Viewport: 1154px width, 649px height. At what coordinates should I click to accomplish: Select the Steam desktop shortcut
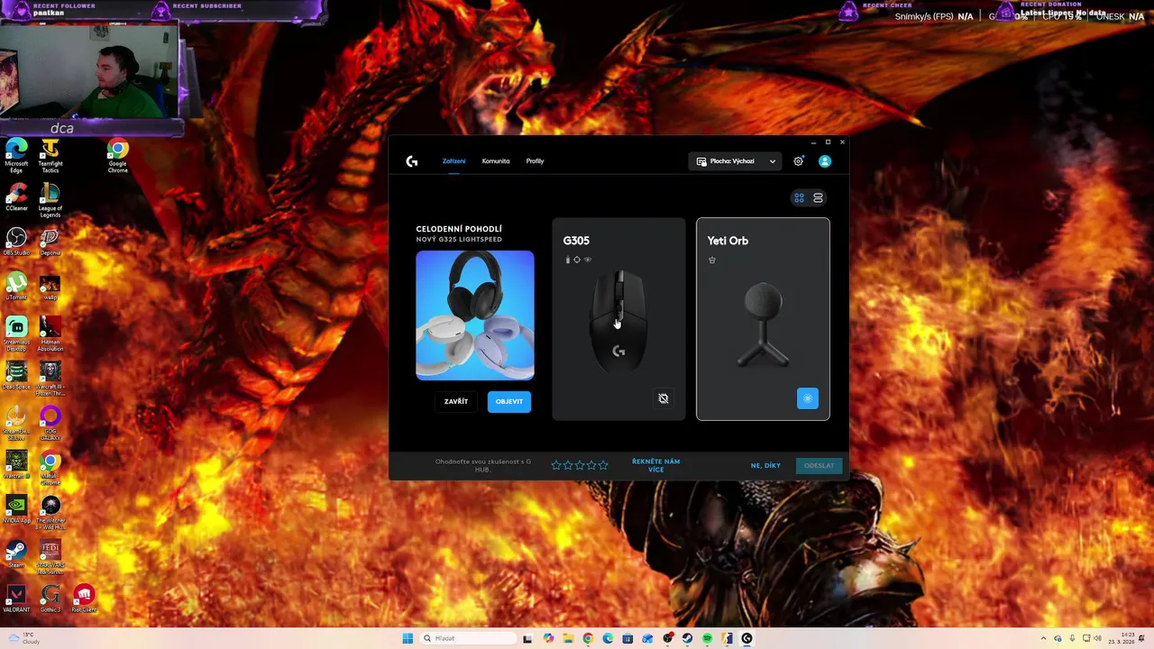tap(16, 553)
